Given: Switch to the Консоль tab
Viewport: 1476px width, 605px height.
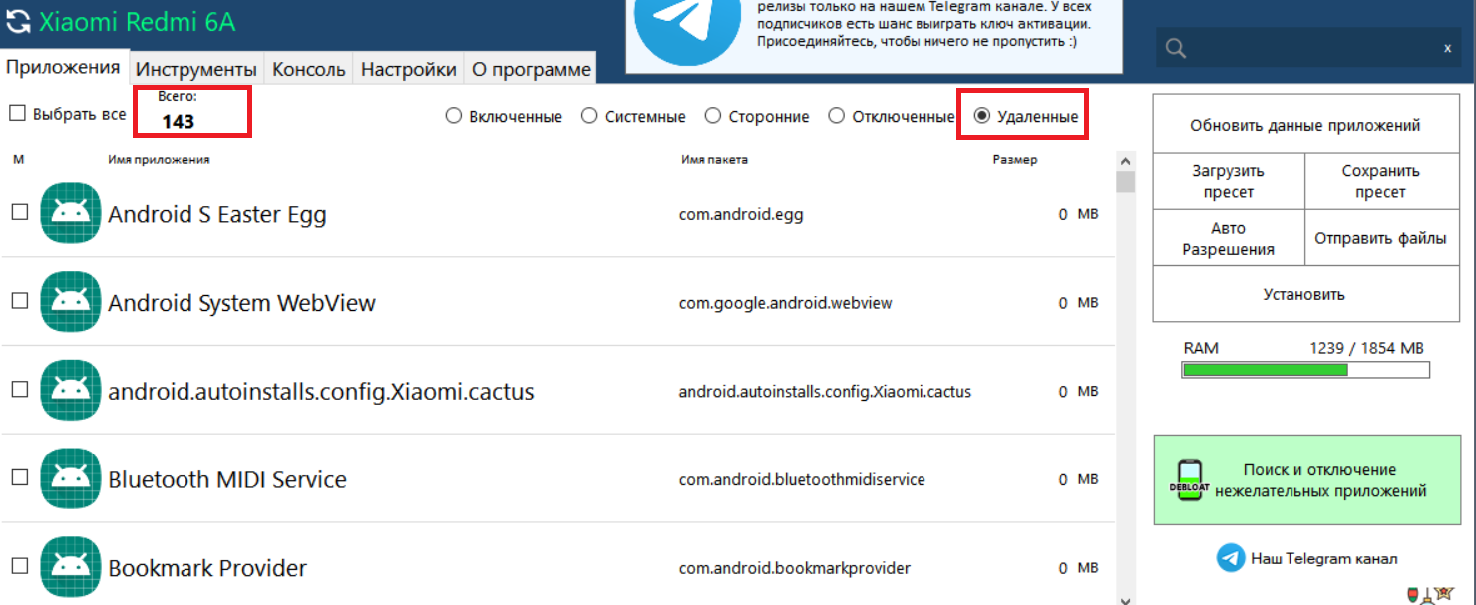Looking at the screenshot, I should [309, 69].
